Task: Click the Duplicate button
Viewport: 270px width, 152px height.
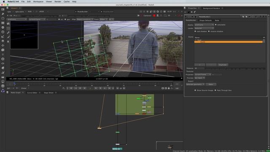Action: [x=223, y=65]
